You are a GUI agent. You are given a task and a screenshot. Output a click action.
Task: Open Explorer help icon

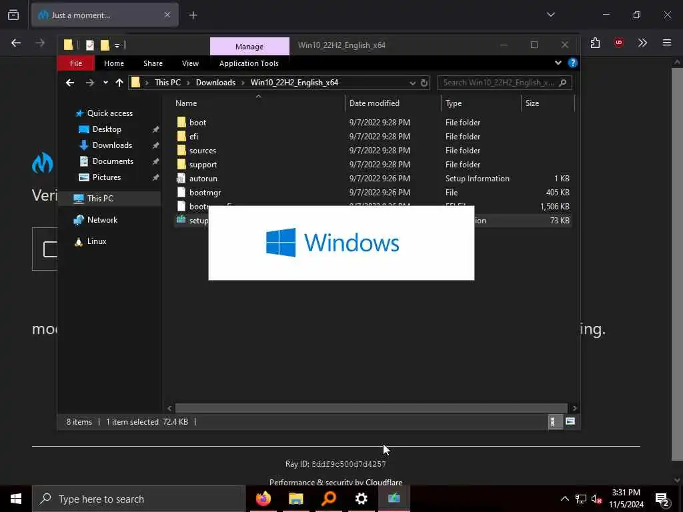click(572, 63)
